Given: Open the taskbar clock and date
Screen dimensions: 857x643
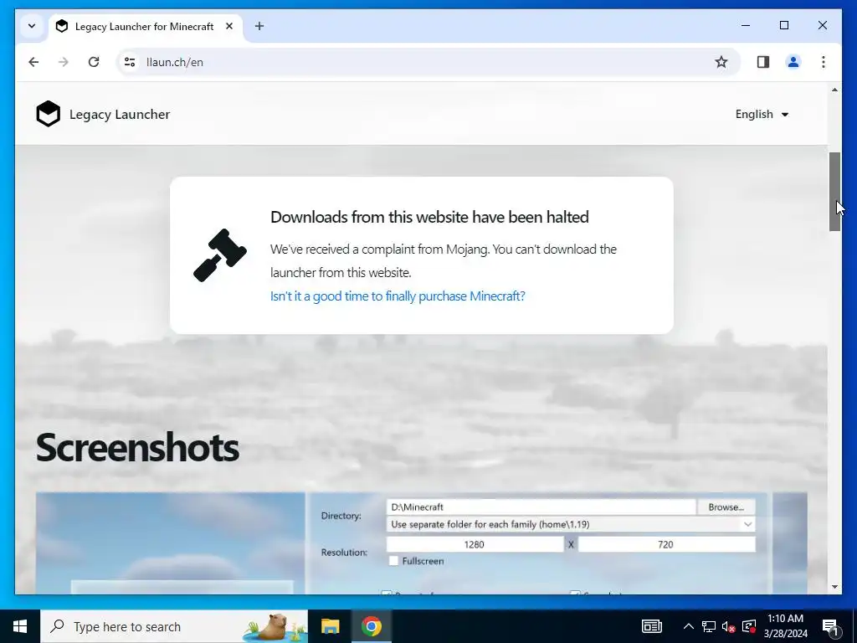Looking at the screenshot, I should [x=785, y=626].
